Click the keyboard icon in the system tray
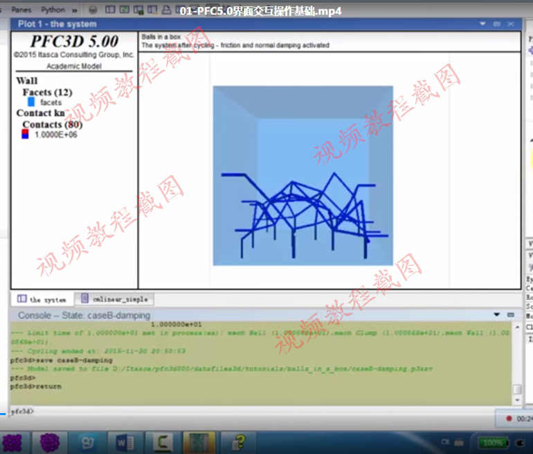This screenshot has width=533, height=454. (459, 442)
